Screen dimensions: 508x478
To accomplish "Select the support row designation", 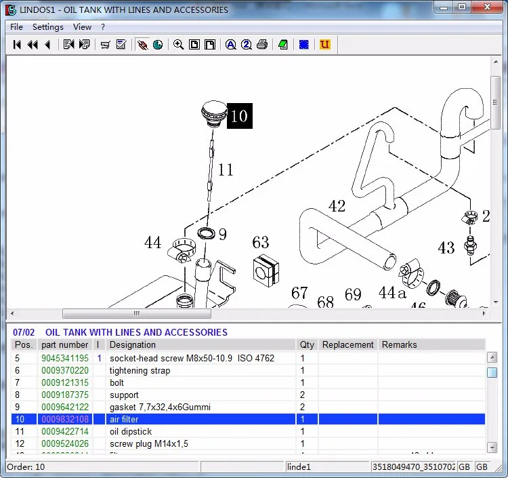I will pos(124,395).
